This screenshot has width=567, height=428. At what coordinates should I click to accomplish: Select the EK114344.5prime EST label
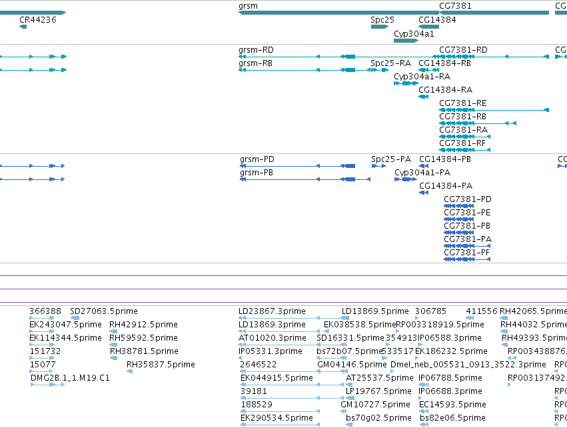[x=65, y=338]
